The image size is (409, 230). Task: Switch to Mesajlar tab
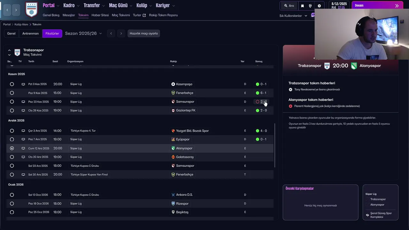point(69,15)
